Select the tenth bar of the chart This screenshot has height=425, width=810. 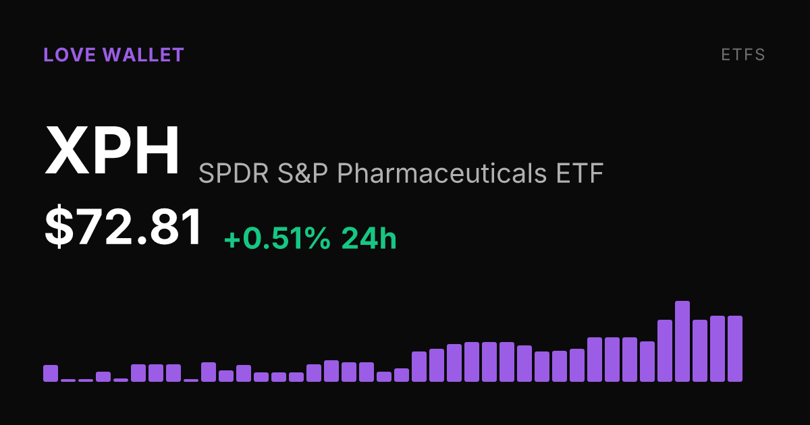click(x=209, y=372)
